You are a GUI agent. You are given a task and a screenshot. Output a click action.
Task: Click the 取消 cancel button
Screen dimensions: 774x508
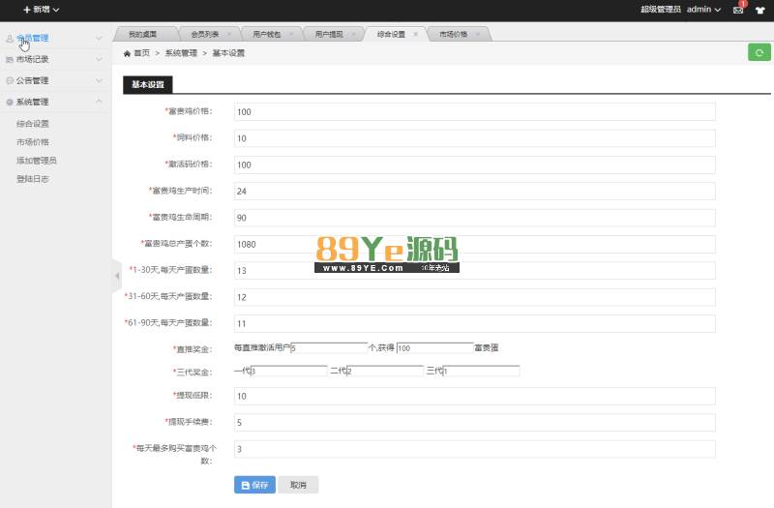(298, 485)
